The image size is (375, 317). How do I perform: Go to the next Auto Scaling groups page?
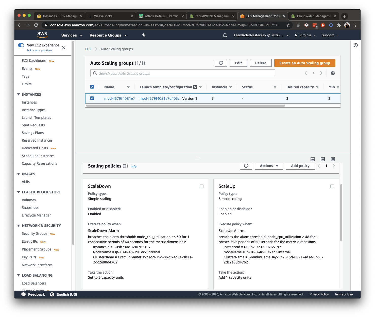[321, 73]
